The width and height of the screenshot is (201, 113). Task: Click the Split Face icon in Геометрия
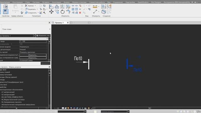point(44,6)
